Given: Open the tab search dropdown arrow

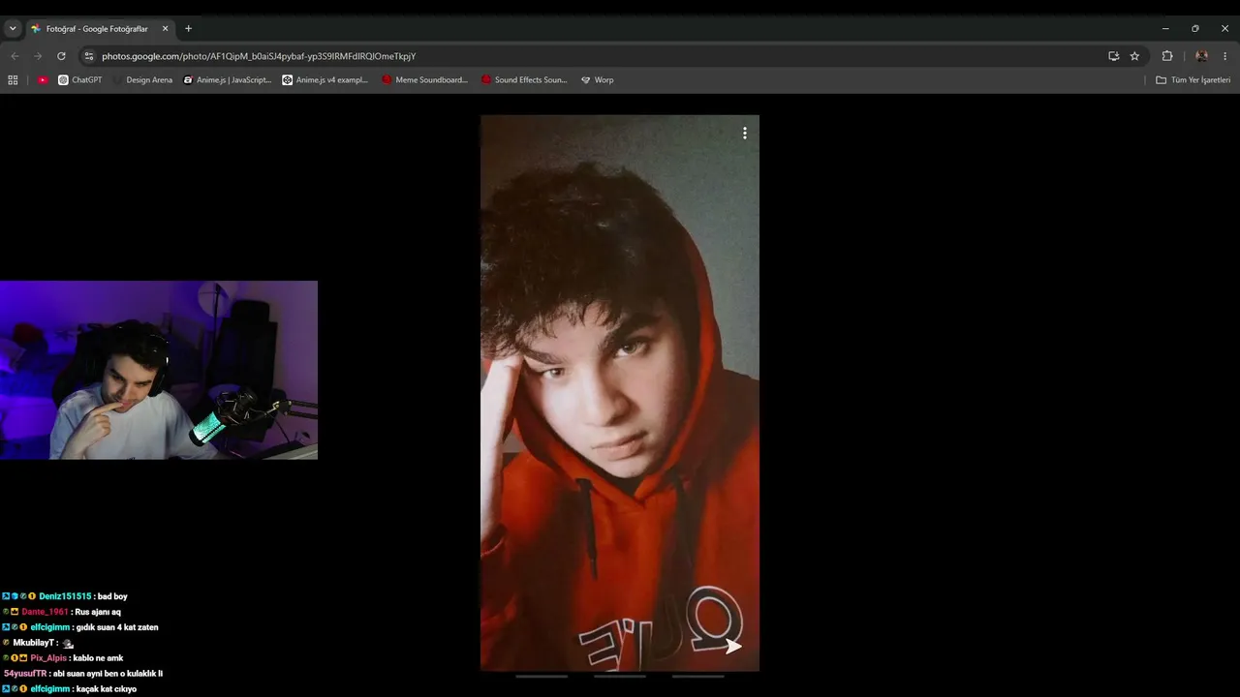Looking at the screenshot, I should pyautogui.click(x=13, y=29).
